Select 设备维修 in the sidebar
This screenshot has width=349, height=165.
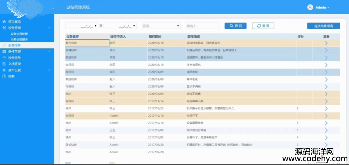click(x=27, y=45)
